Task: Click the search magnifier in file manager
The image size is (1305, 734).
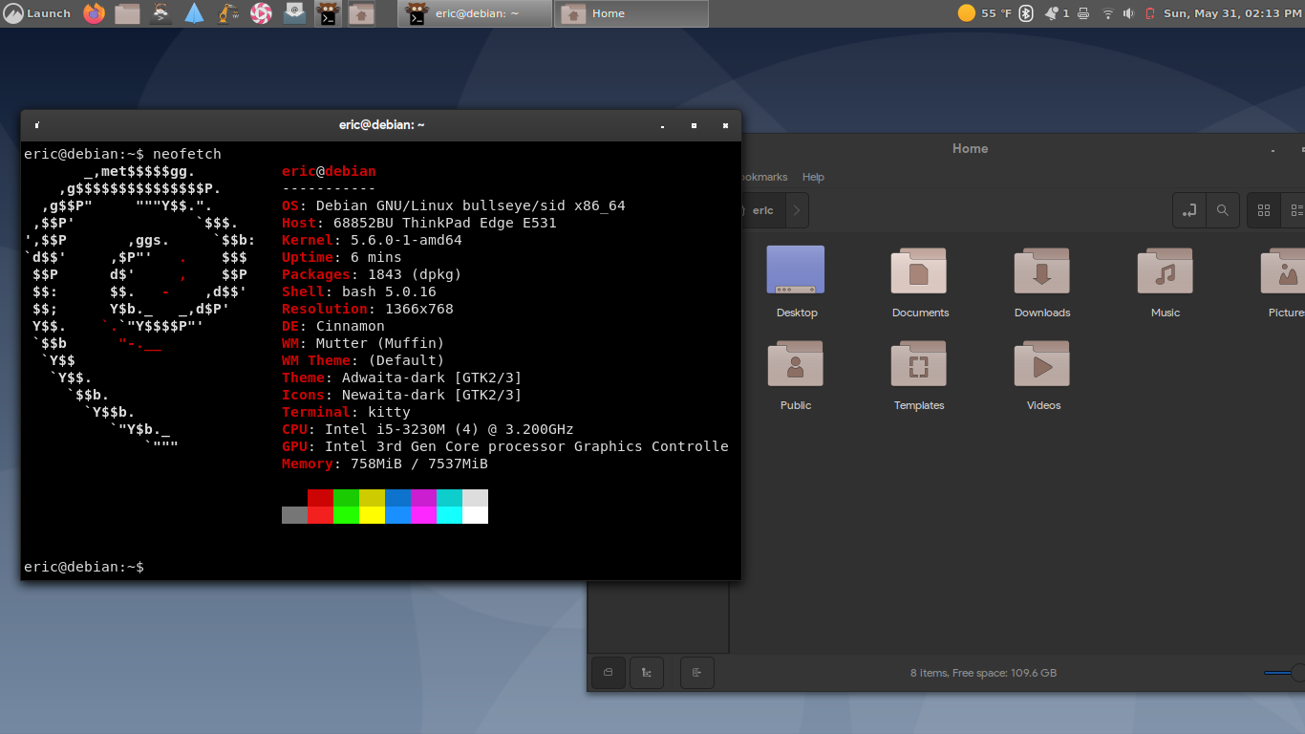Action: click(x=1223, y=210)
